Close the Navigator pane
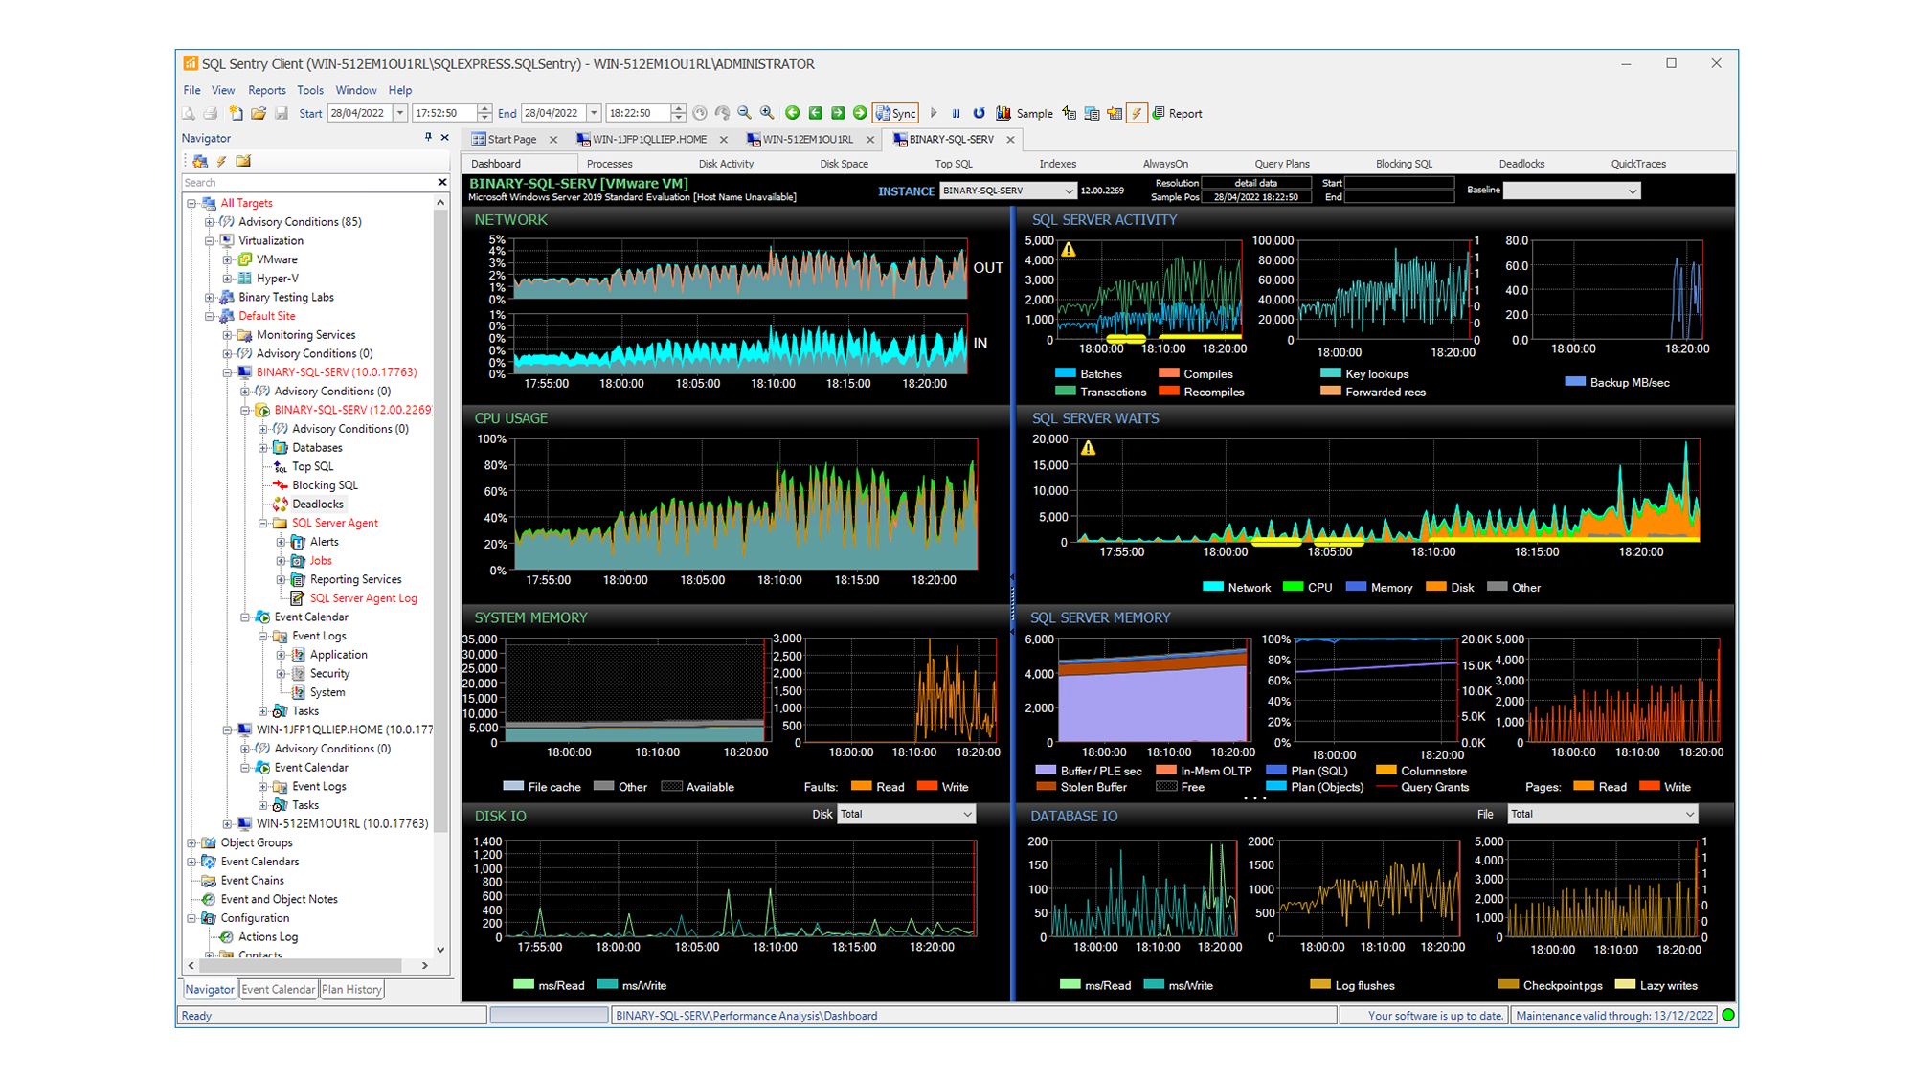The image size is (1915, 1077). 445,138
